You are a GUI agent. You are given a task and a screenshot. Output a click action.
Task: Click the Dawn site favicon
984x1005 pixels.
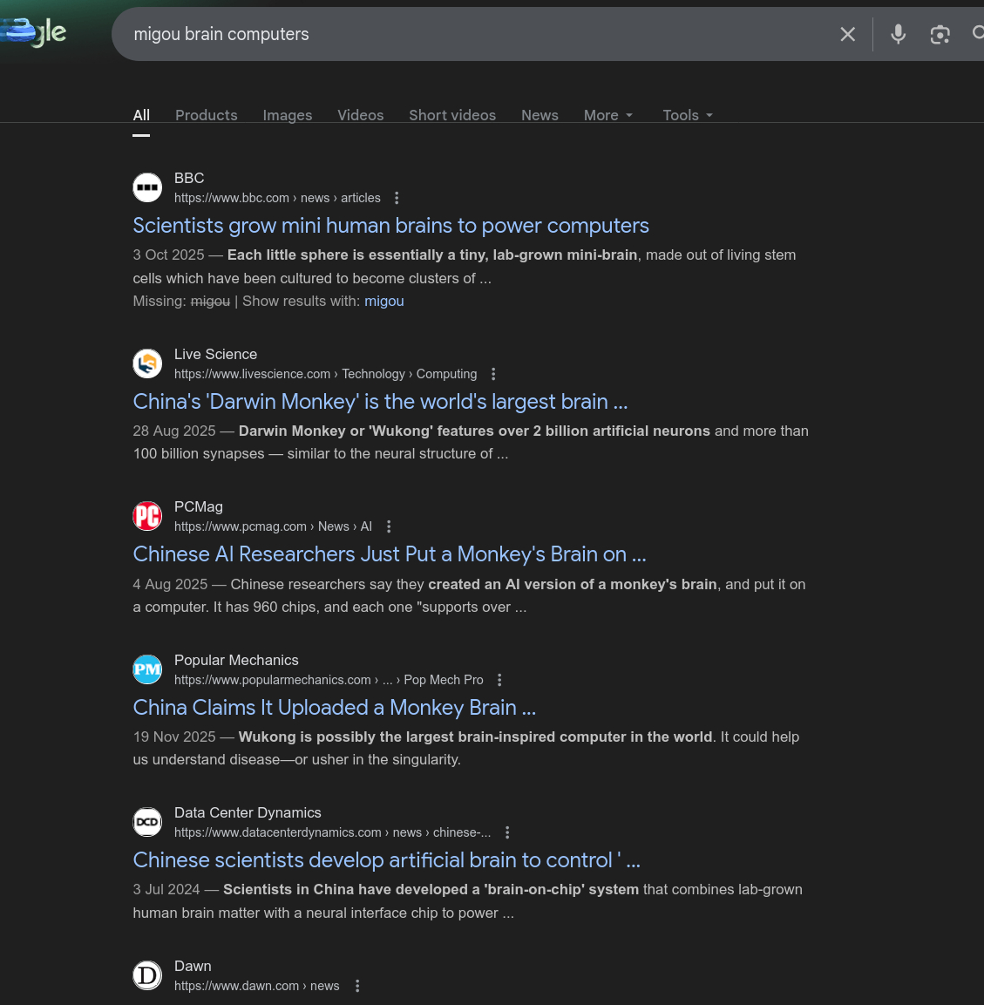(x=147, y=974)
